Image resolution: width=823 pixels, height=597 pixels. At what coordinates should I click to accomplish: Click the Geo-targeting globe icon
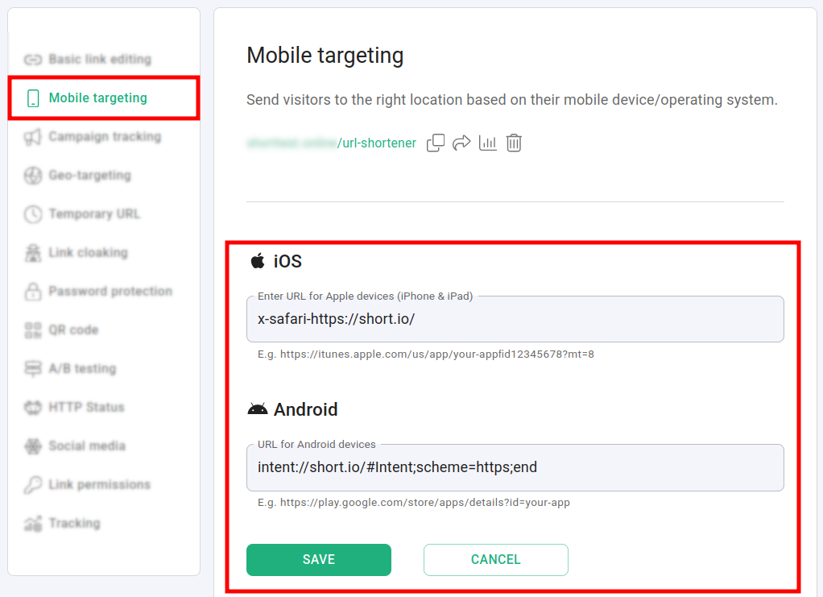(x=33, y=176)
